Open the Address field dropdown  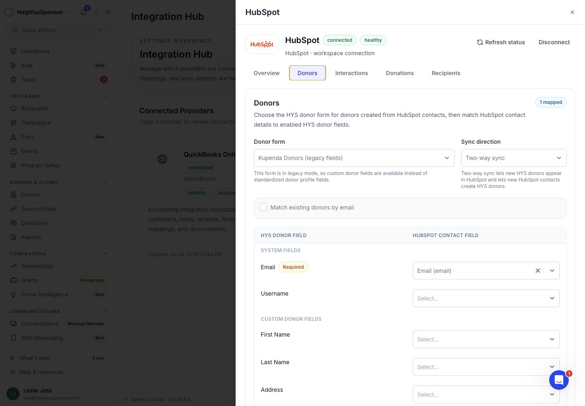pos(486,395)
